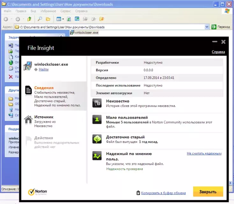Viewport: 234px width, 204px height.
Task: Open the Views grid icon in Explorer toolbar
Action: (x=59, y=19)
